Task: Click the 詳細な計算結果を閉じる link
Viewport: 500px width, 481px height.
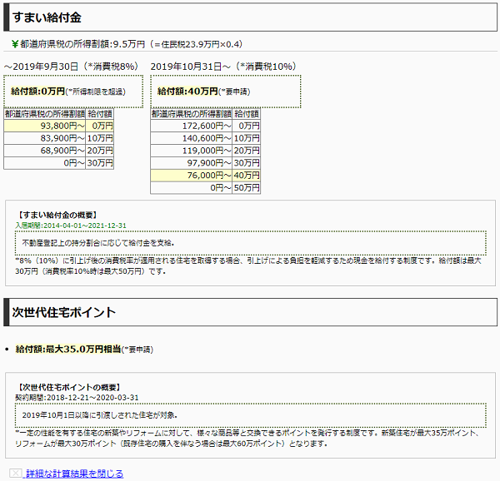Action: [x=74, y=474]
